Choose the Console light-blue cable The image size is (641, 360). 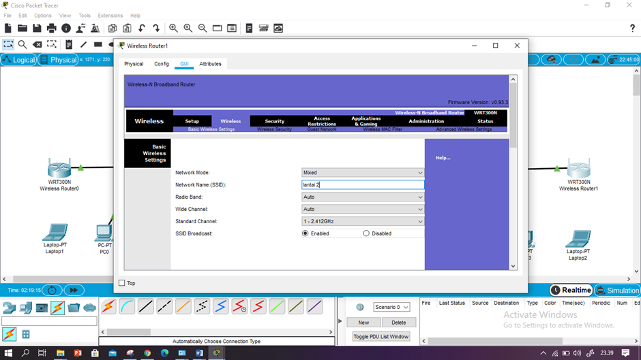[127, 306]
